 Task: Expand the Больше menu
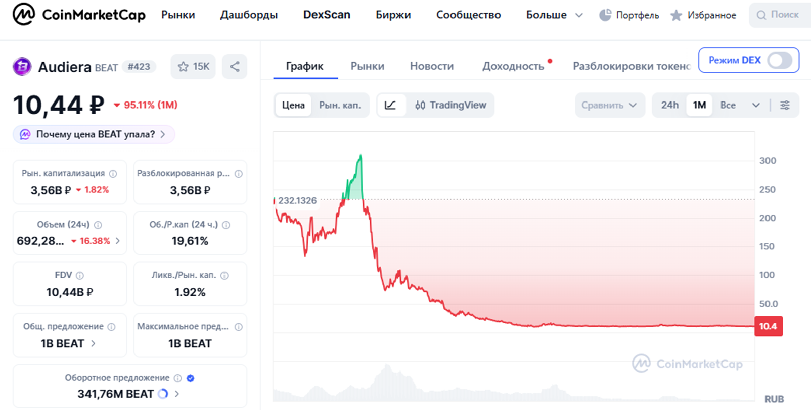tap(555, 15)
